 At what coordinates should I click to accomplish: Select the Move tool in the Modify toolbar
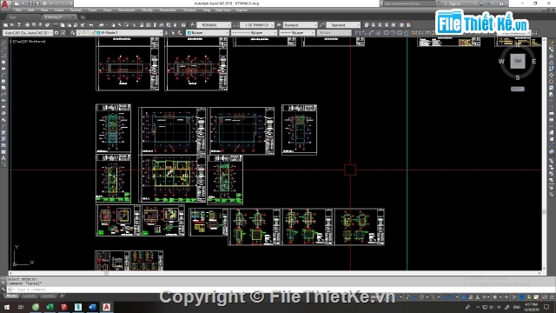552,75
